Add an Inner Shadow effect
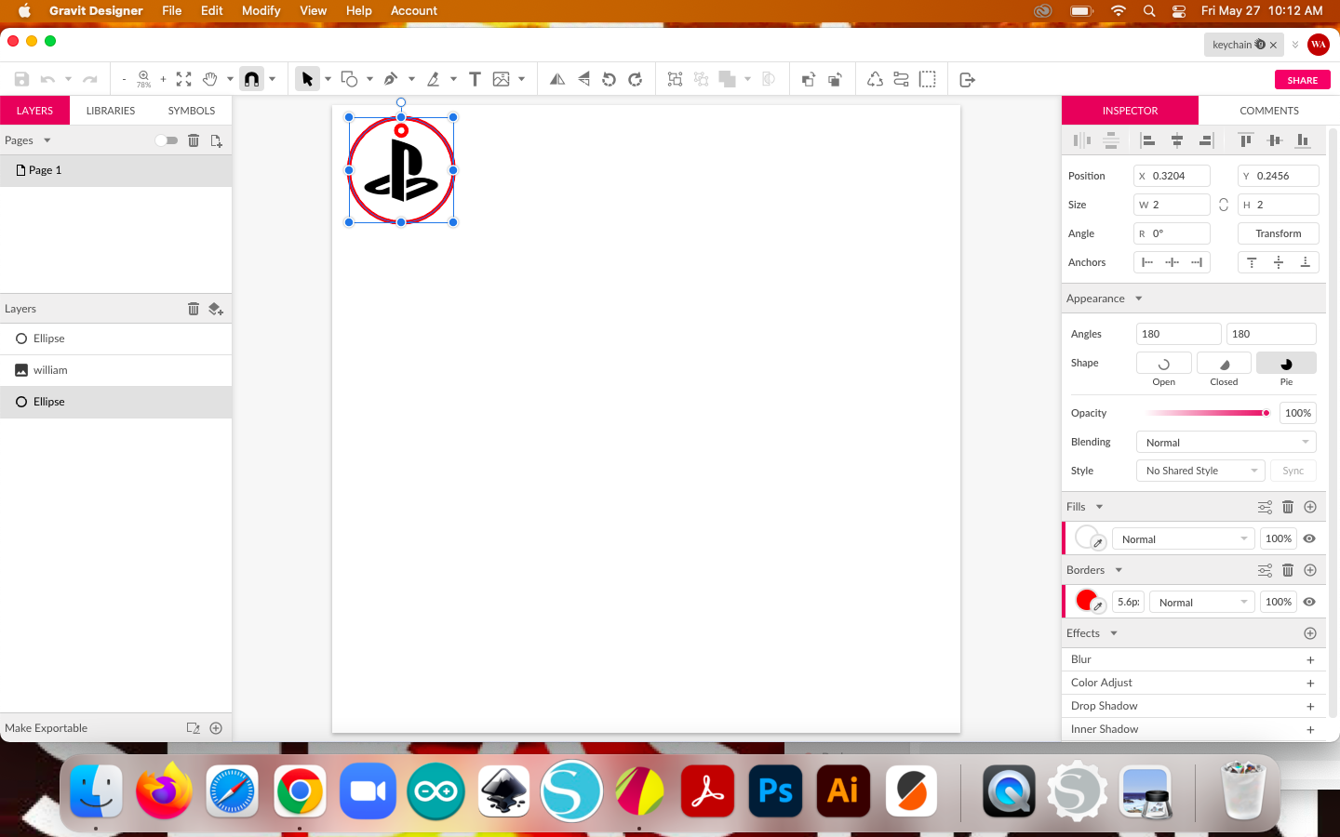The height and width of the screenshot is (837, 1340). pos(1310,730)
